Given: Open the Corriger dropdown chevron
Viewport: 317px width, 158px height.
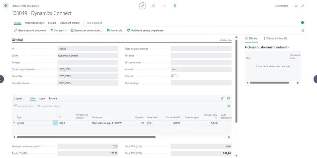Looking at the screenshot, I should 65,30.
